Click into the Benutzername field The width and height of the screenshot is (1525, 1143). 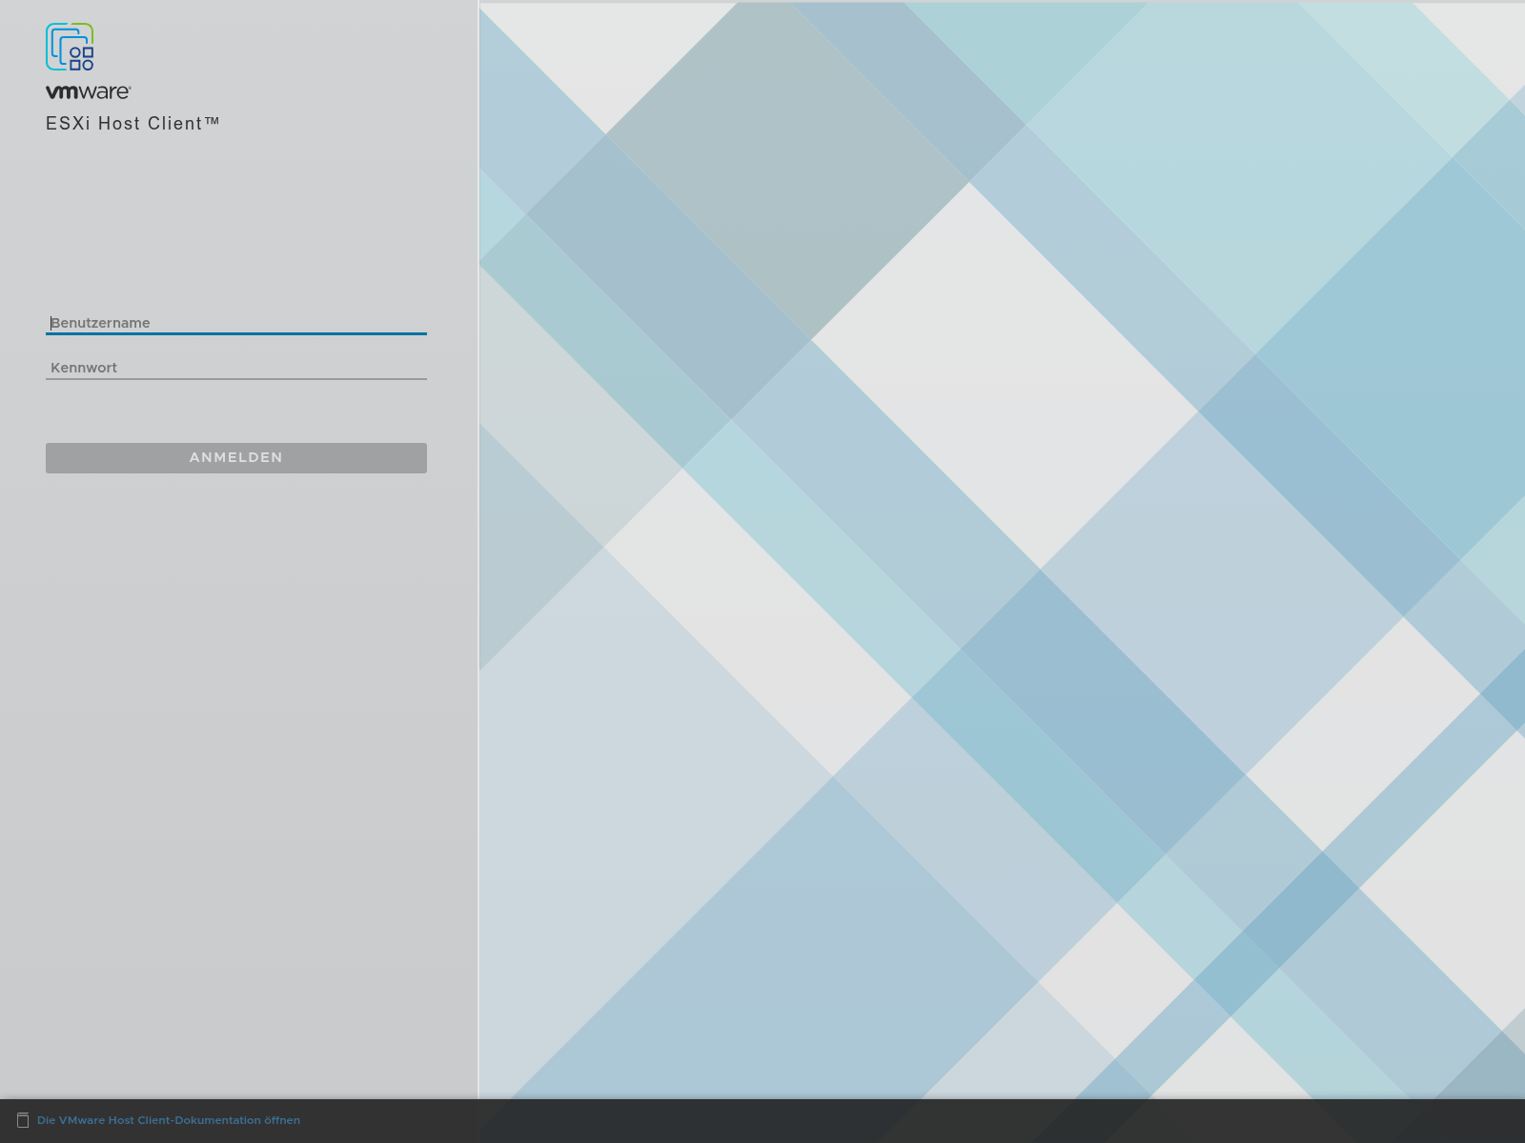pos(235,323)
